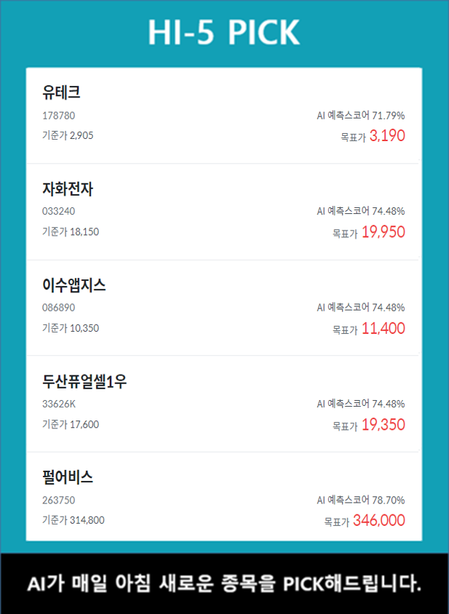Select 이수앱지스 target price 11,400
The height and width of the screenshot is (614, 449).
click(383, 328)
